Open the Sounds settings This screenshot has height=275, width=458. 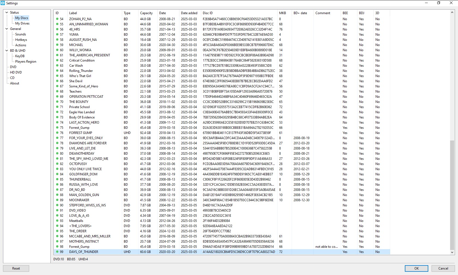[20, 34]
